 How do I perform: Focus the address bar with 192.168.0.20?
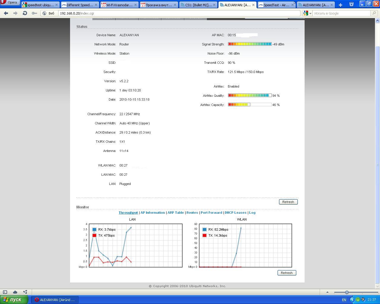[179, 13]
